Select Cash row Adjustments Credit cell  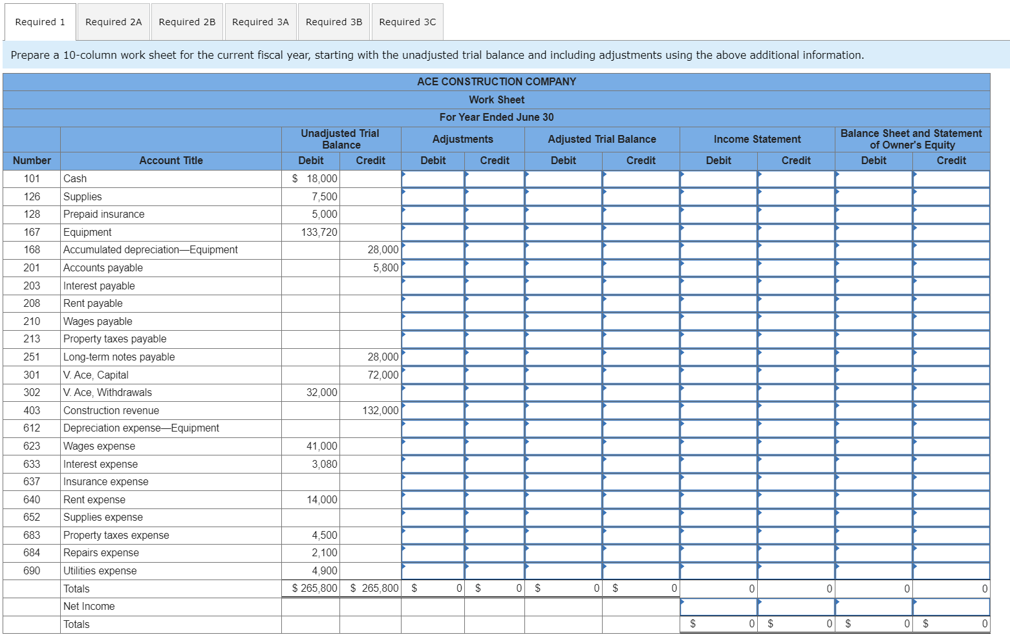495,179
